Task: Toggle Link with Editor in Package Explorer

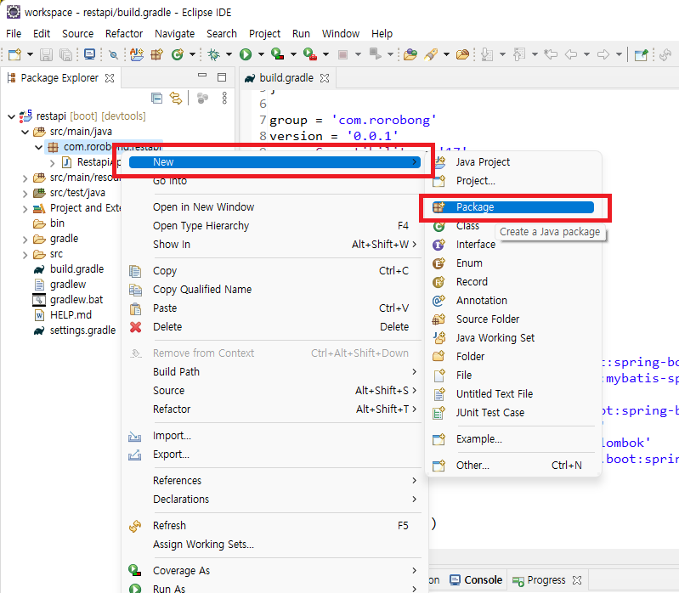Action: click(x=176, y=99)
